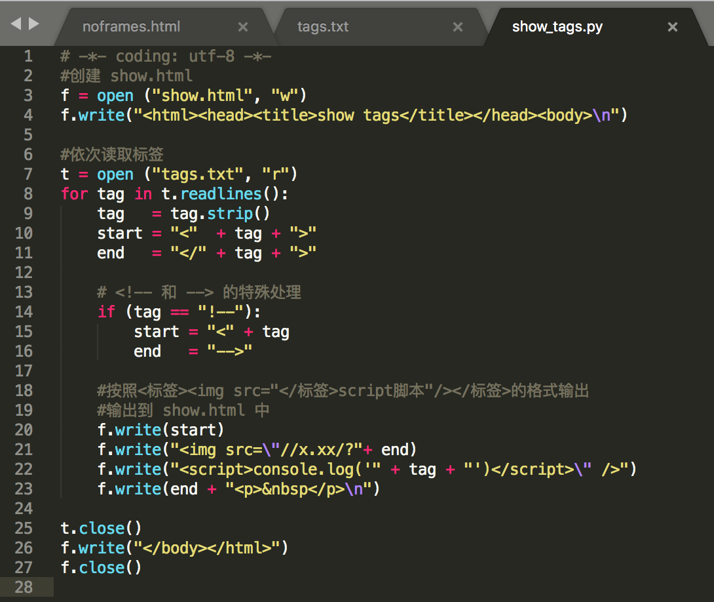Click 't.close()' on line 25

pyautogui.click(x=101, y=528)
